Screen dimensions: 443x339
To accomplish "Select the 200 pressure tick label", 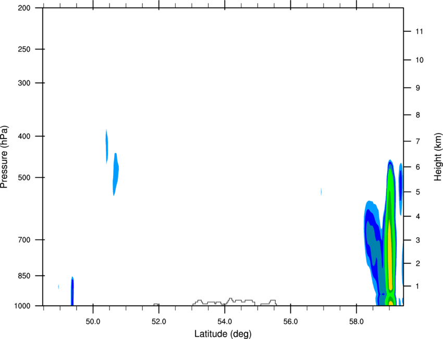I will click(24, 8).
